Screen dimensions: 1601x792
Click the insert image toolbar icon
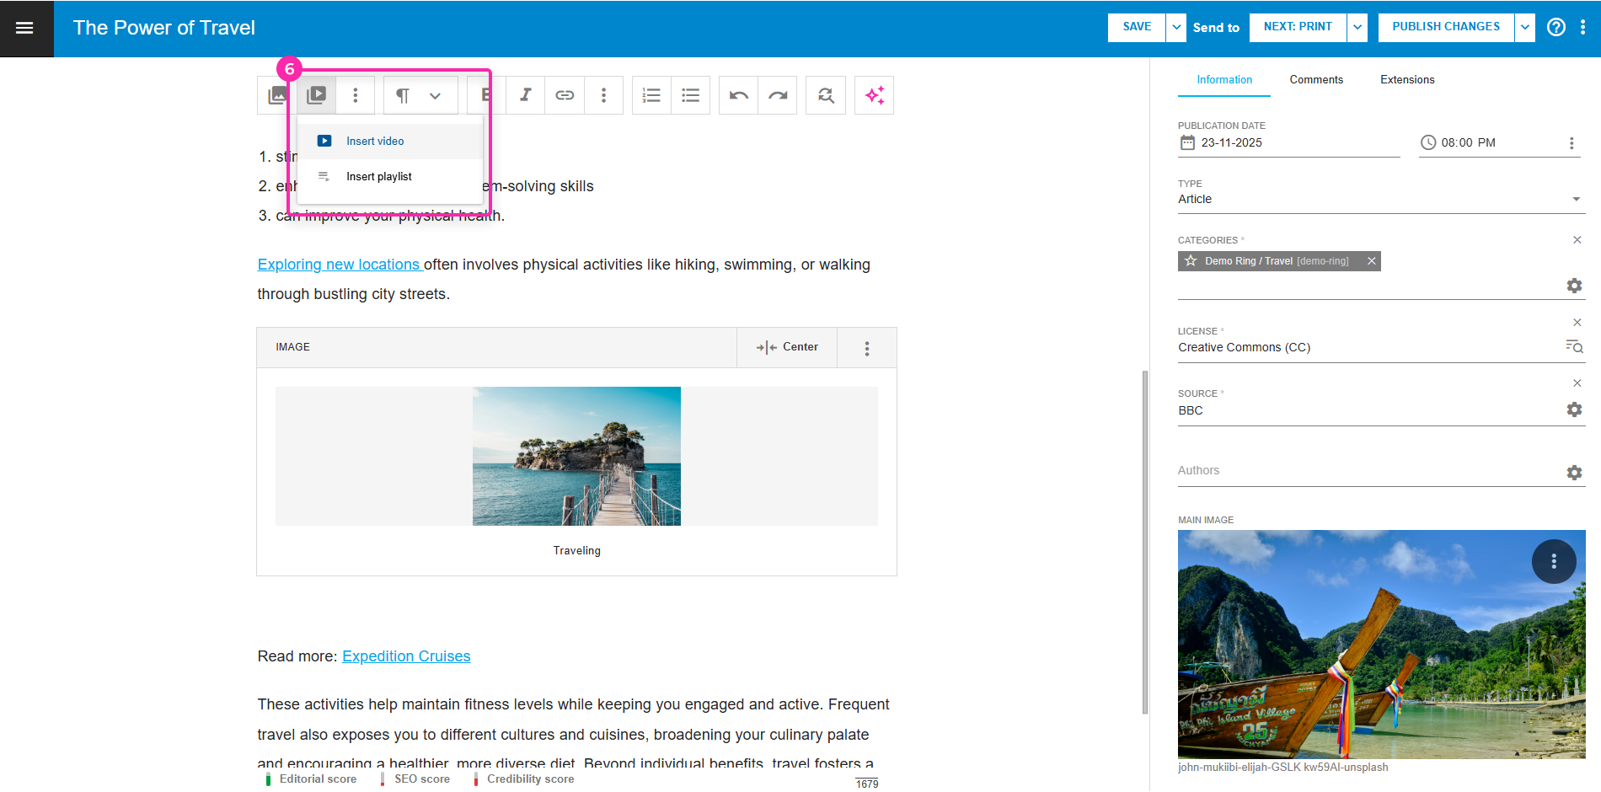(x=276, y=95)
